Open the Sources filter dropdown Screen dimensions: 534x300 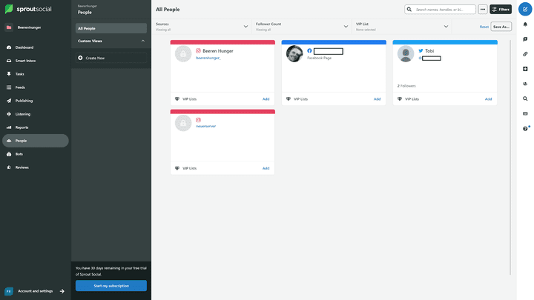click(202, 27)
